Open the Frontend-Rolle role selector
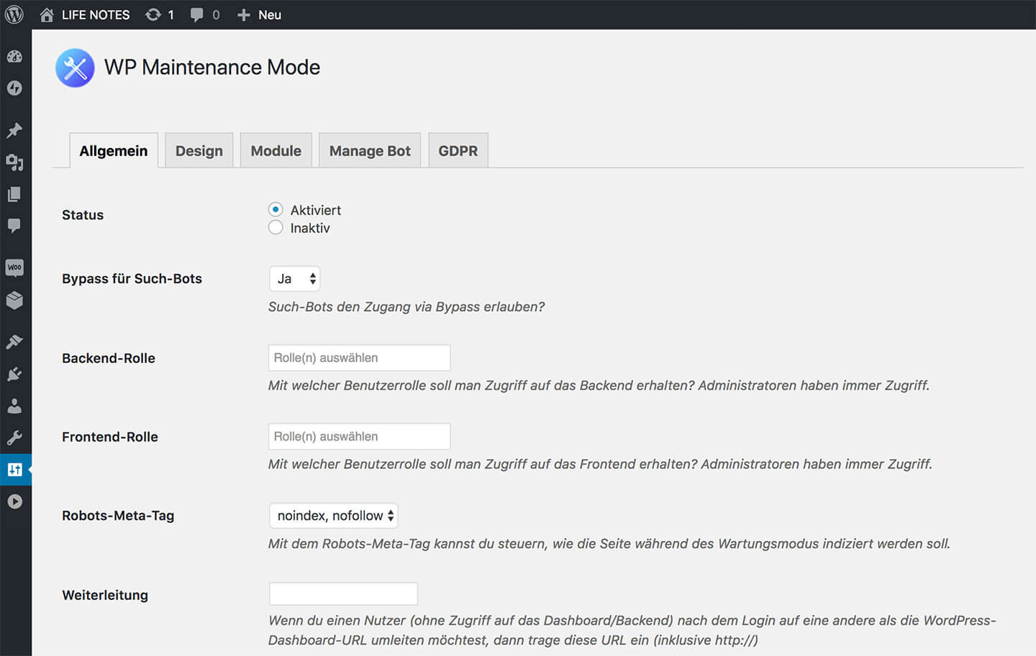 point(360,436)
